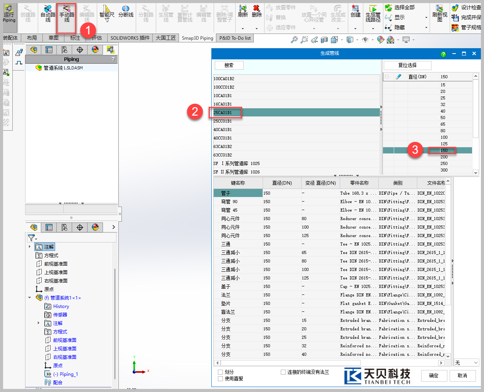The height and width of the screenshot is (392, 484).
Task: Click the 复位选择 reset selection button
Action: [408, 65]
